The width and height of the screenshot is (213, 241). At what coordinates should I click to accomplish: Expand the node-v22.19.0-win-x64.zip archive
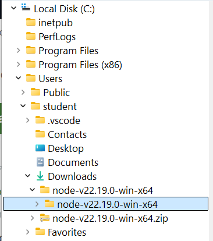[x=33, y=218]
